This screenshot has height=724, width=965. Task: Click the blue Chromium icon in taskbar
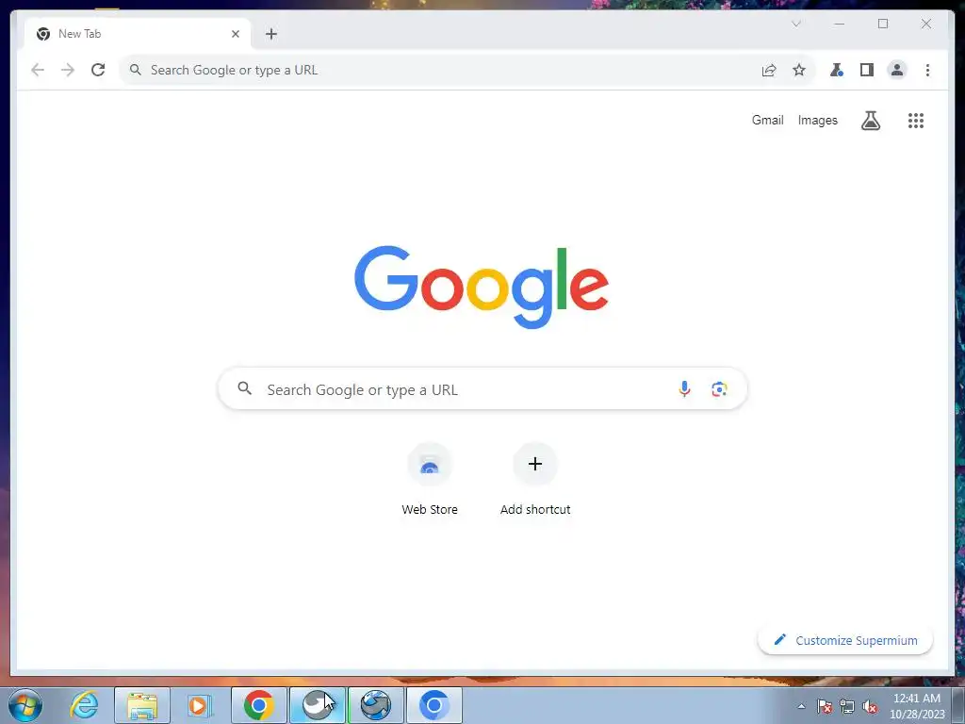(x=433, y=705)
